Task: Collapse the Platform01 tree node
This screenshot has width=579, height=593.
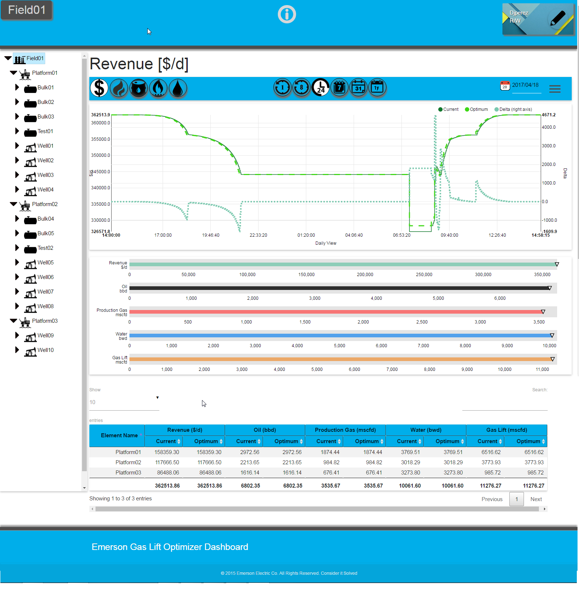Action: click(x=13, y=73)
